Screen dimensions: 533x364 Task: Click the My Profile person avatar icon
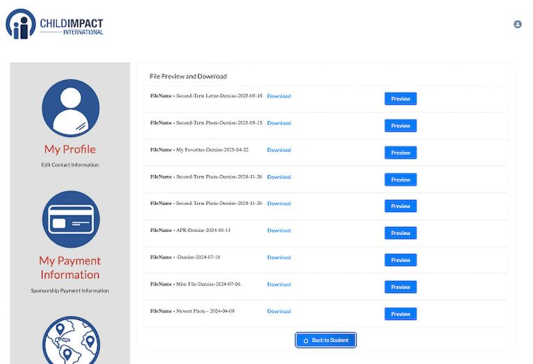pos(70,107)
